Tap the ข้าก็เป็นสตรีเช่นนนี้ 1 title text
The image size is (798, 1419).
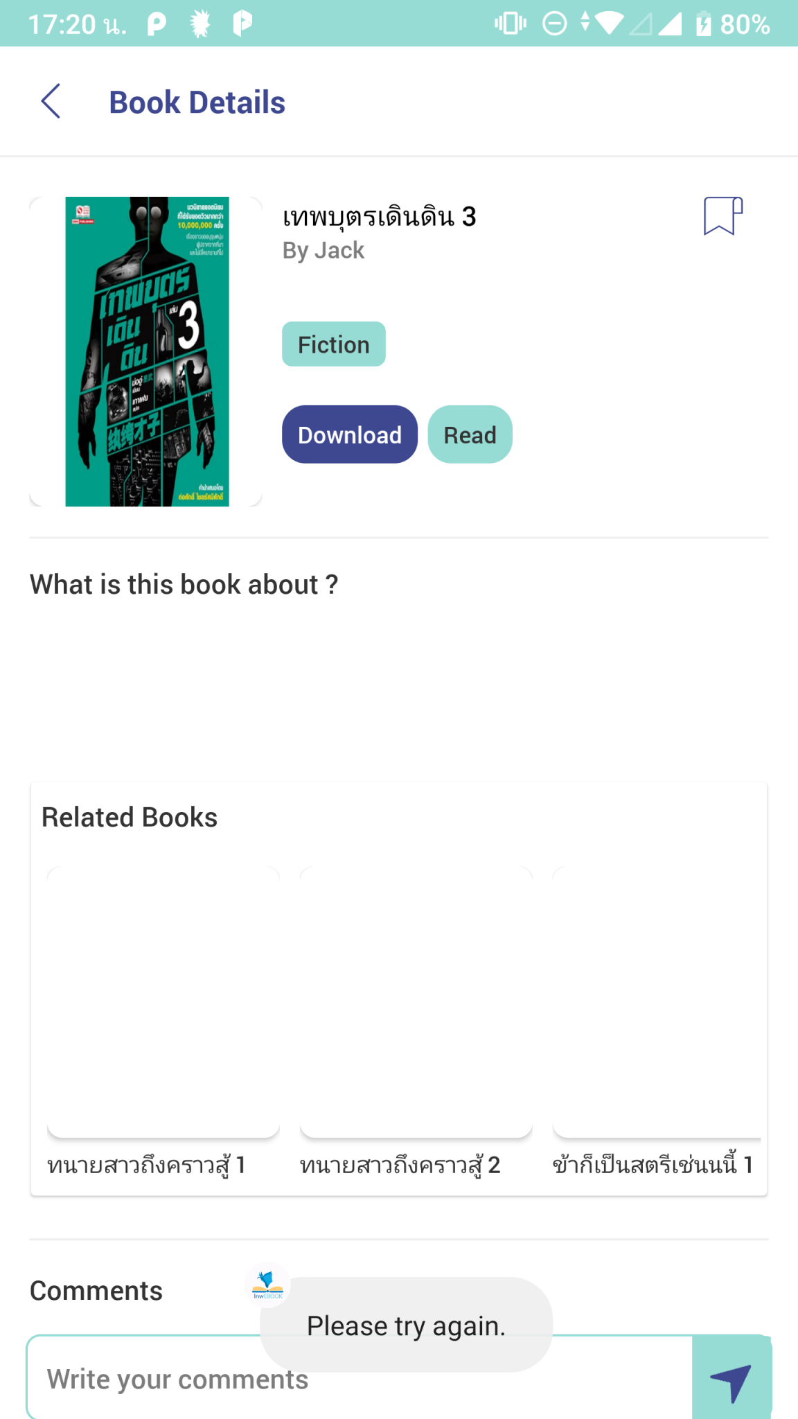(x=653, y=1164)
